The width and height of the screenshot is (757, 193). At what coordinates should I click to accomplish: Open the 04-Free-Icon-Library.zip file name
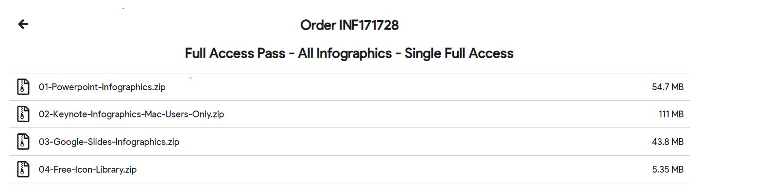(87, 170)
